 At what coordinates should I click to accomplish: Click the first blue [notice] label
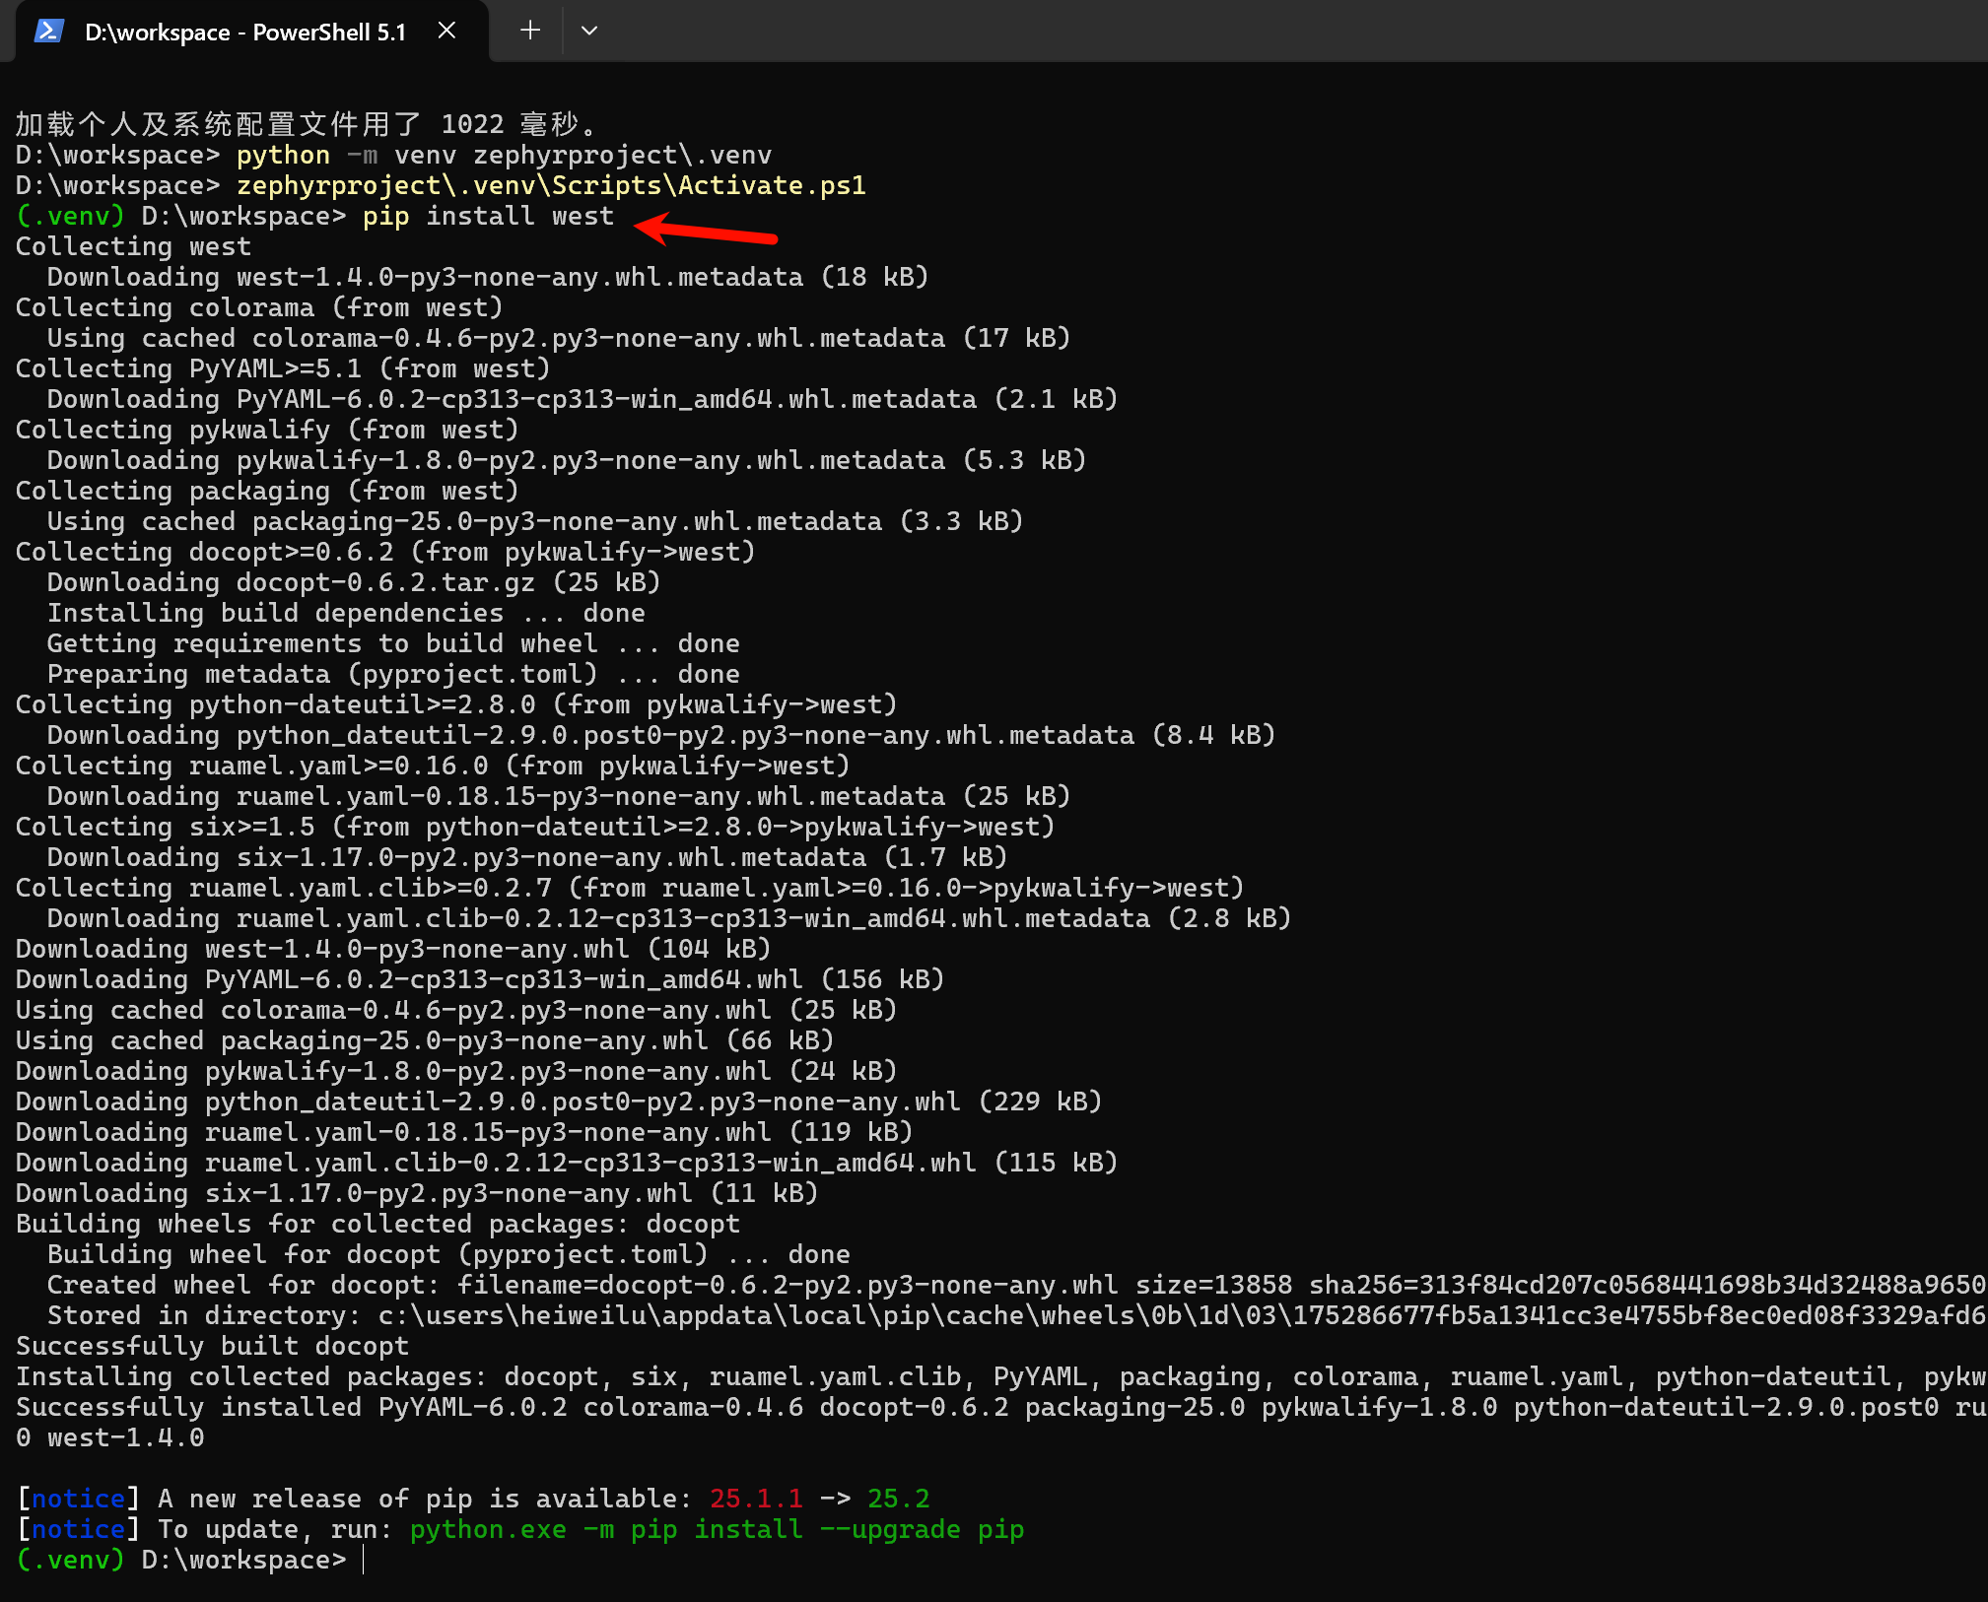point(78,1499)
